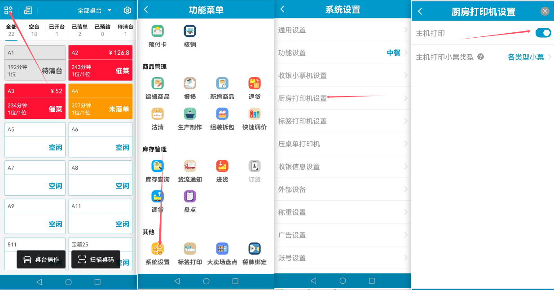Open the function menu grid icon
Image resolution: width=554 pixels, height=290 pixels.
tap(9, 10)
